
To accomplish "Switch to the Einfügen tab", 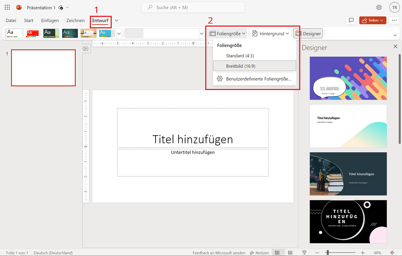I will [x=50, y=20].
